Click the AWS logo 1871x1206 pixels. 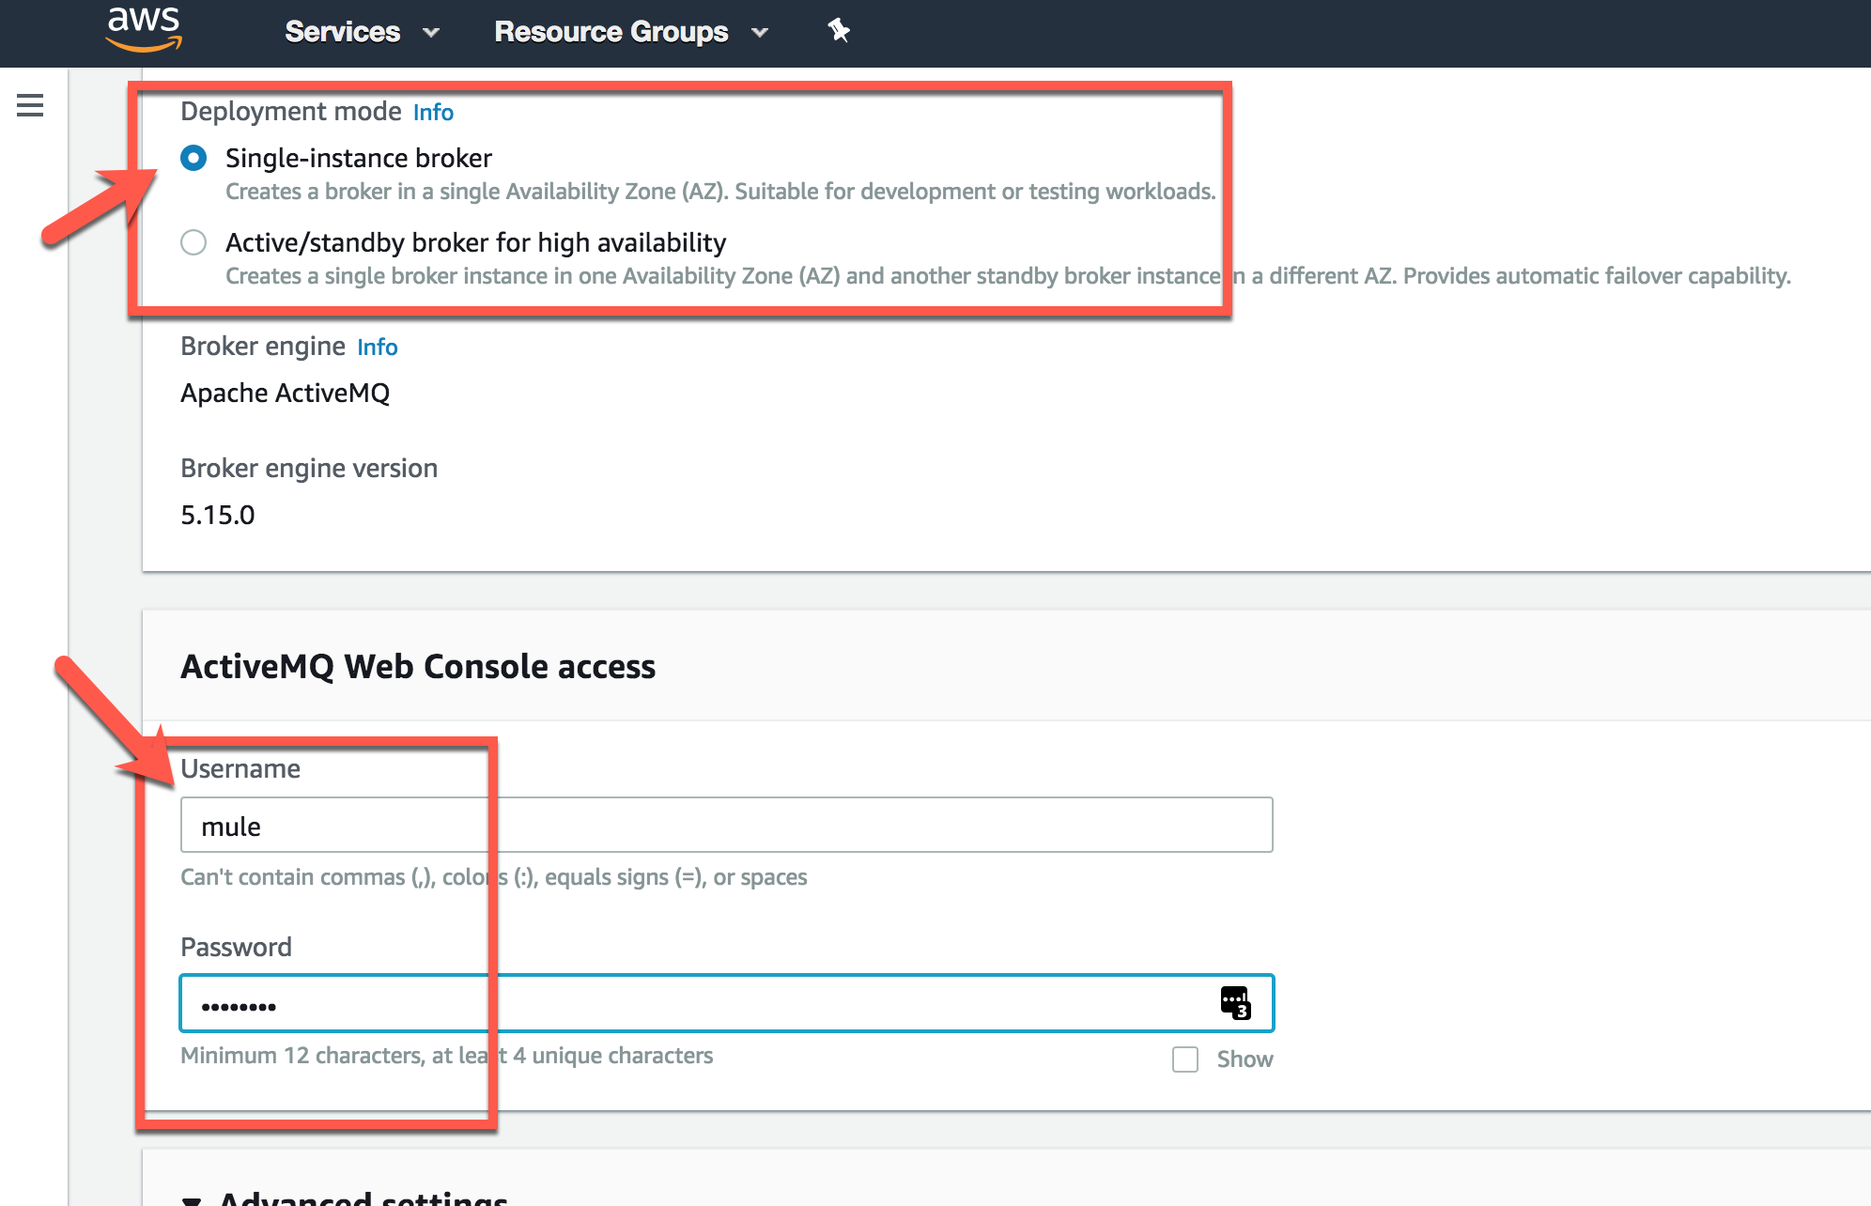tap(144, 29)
